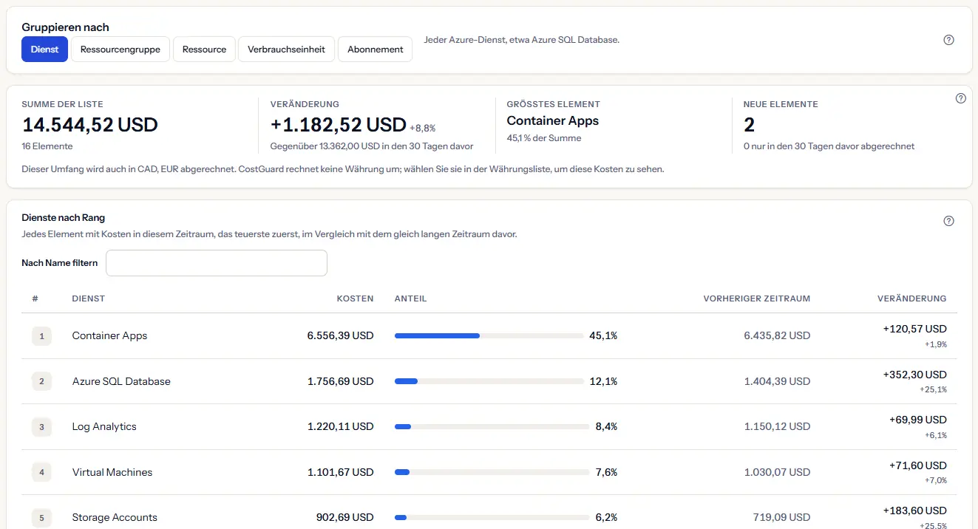Select the Dienst grouping tab
This screenshot has height=529, width=978.
[x=45, y=50]
